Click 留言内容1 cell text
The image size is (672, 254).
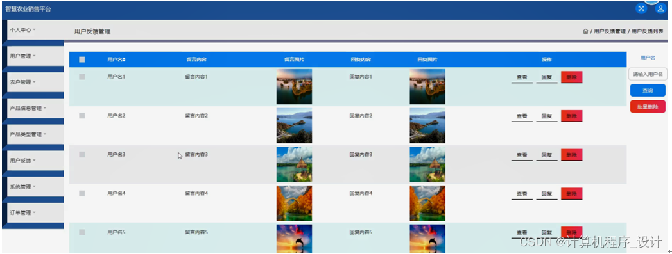[x=196, y=77]
